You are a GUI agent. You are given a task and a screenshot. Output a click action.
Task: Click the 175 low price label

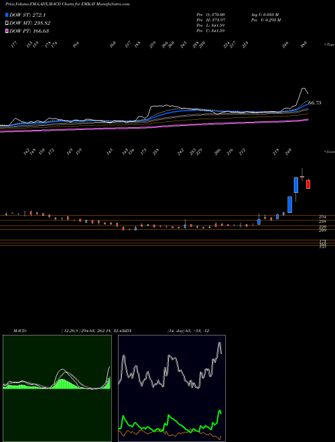click(x=143, y=152)
